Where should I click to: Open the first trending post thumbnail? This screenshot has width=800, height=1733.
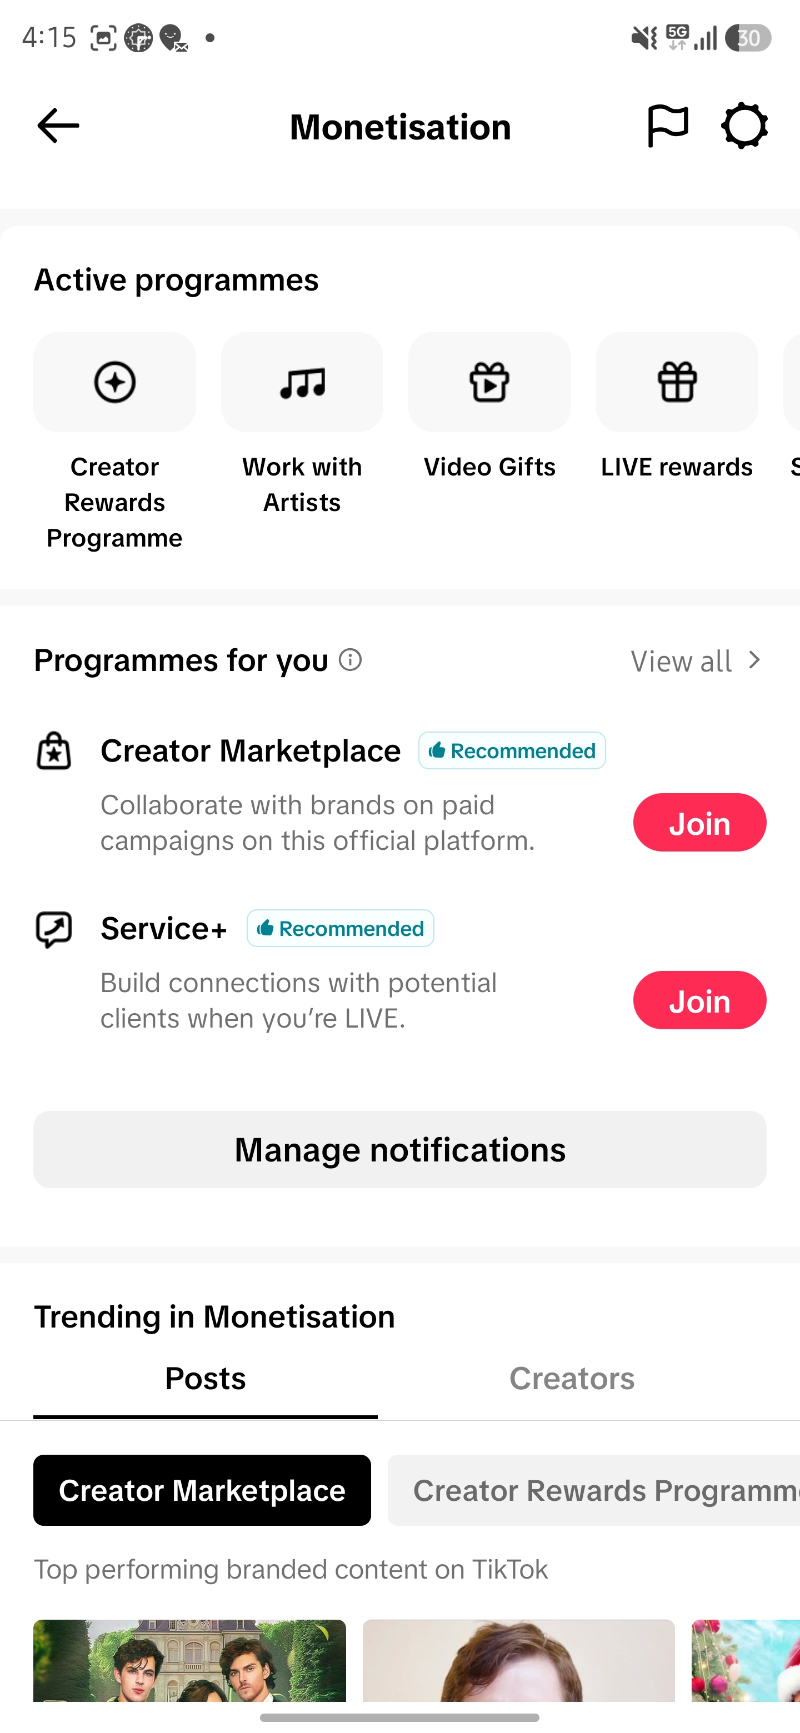[190, 1661]
